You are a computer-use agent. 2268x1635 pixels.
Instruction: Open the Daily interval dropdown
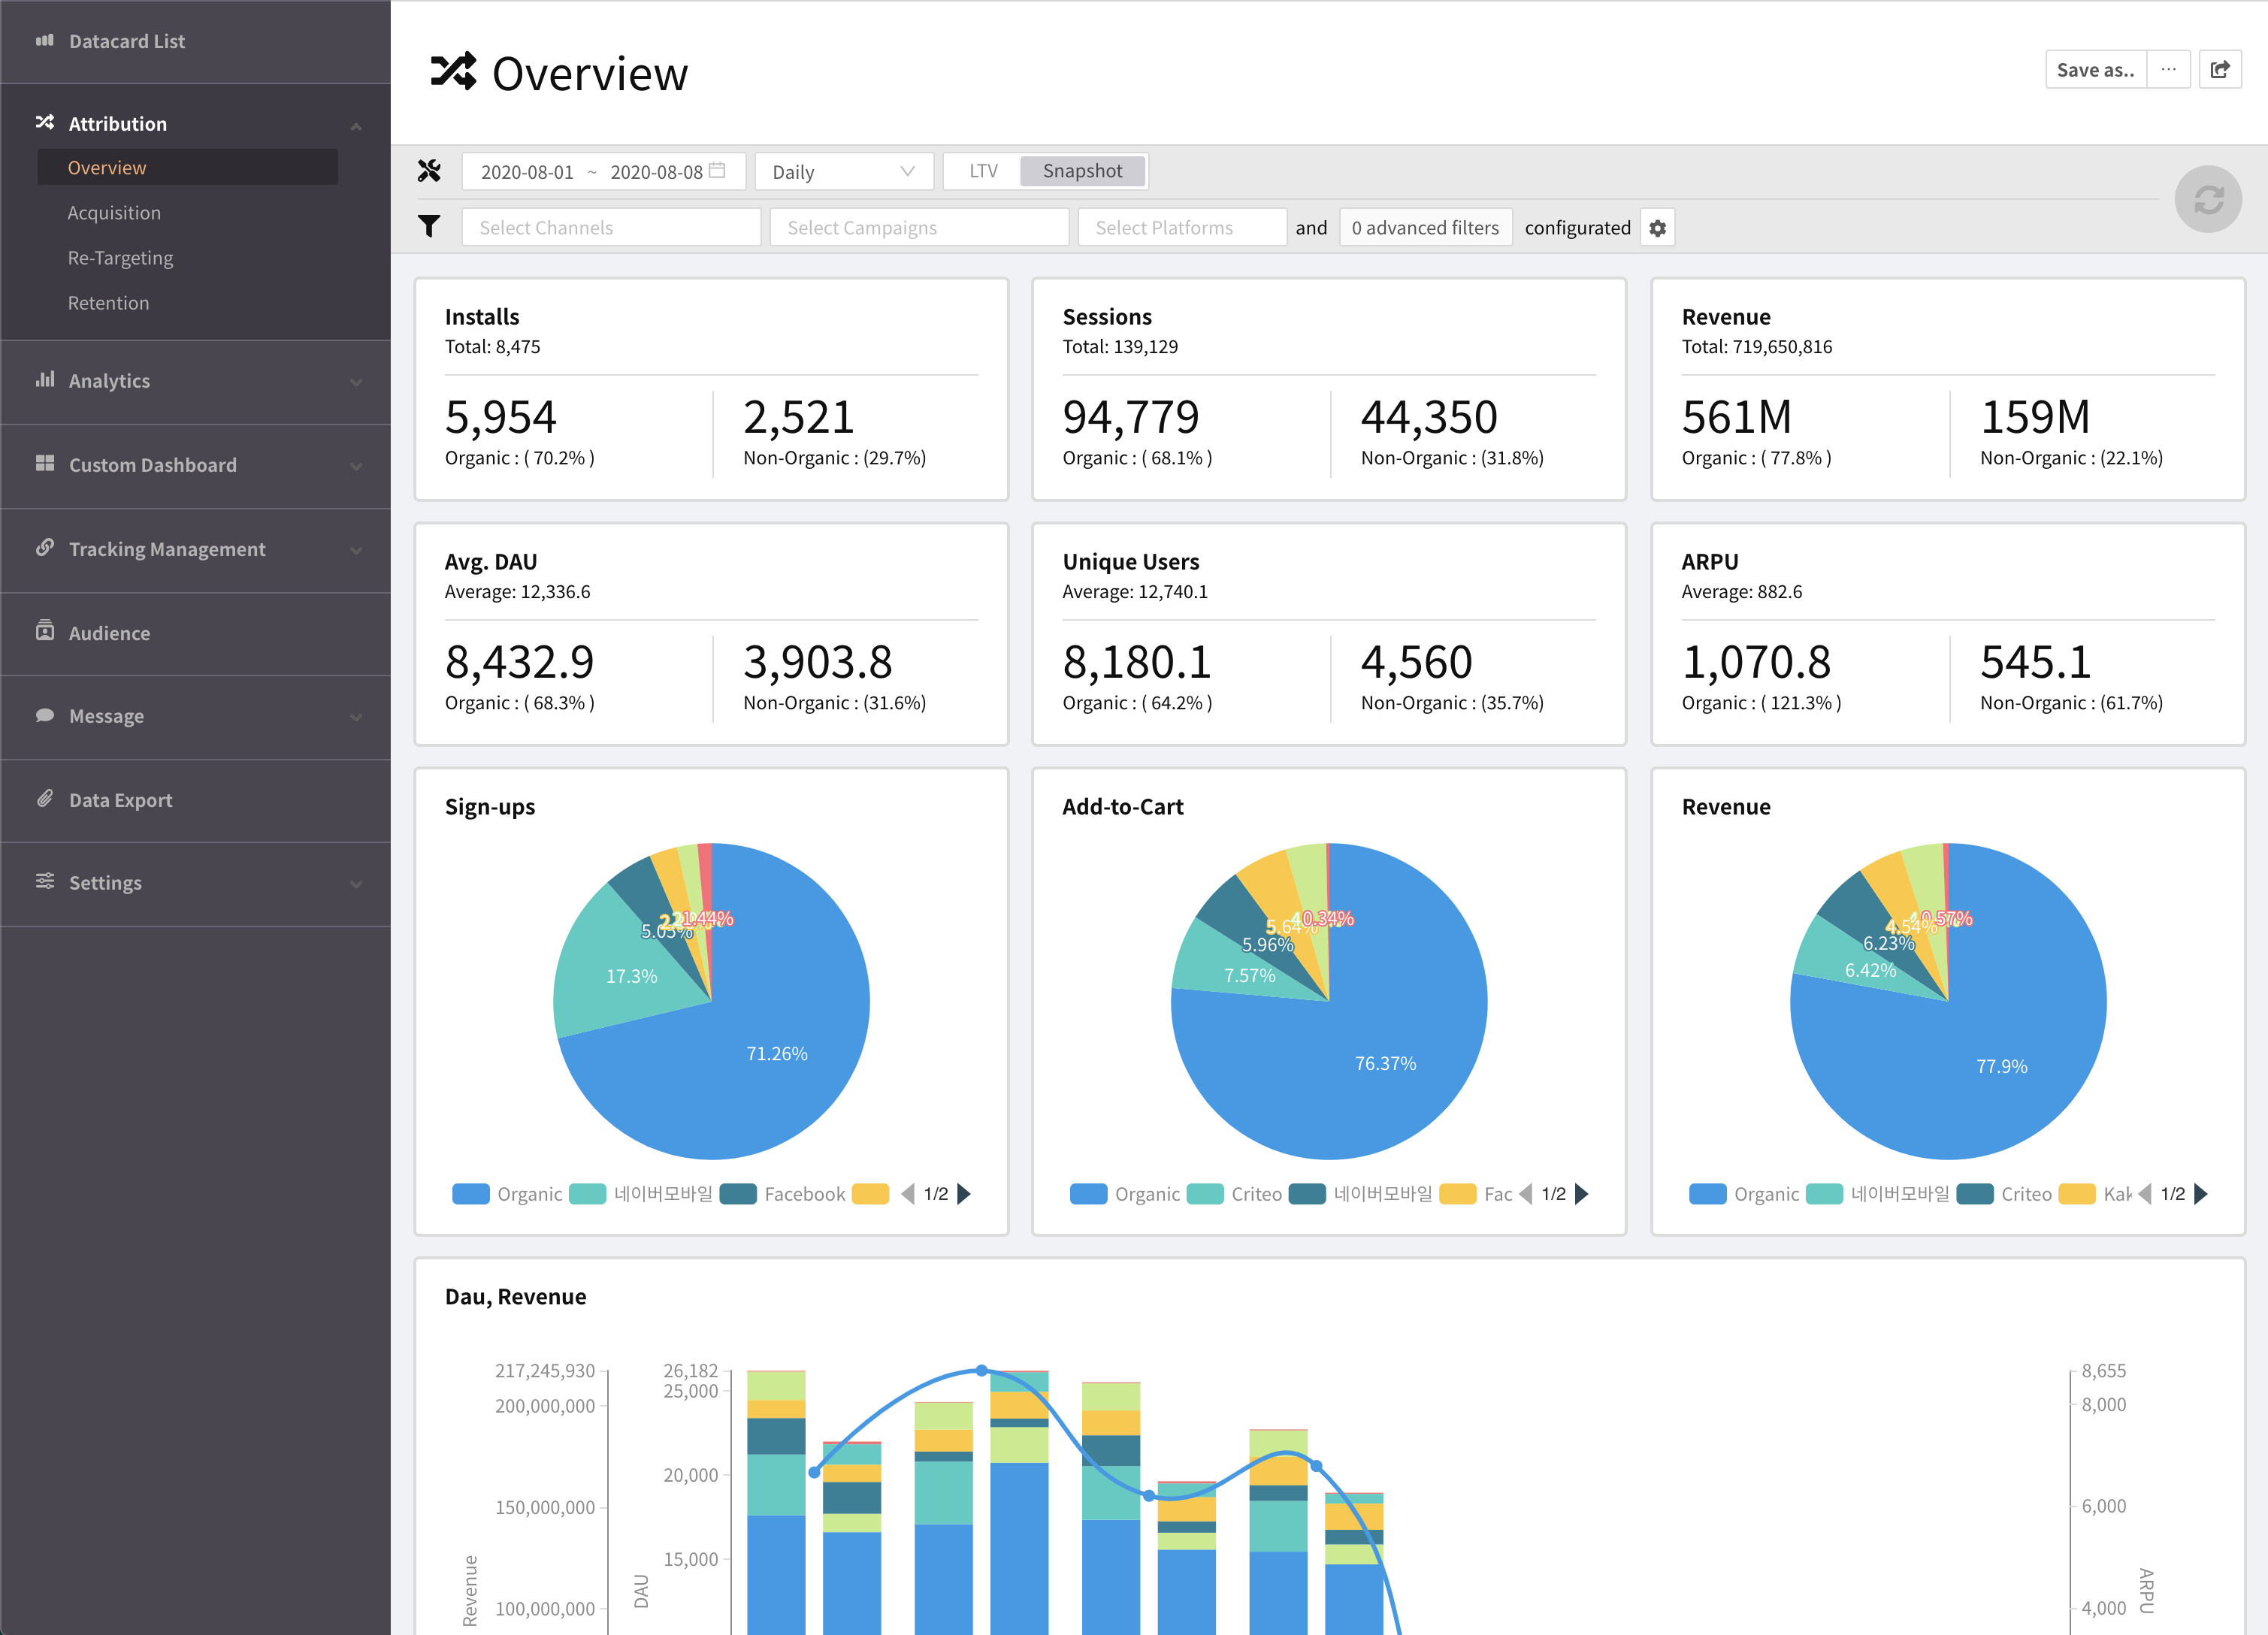[843, 172]
